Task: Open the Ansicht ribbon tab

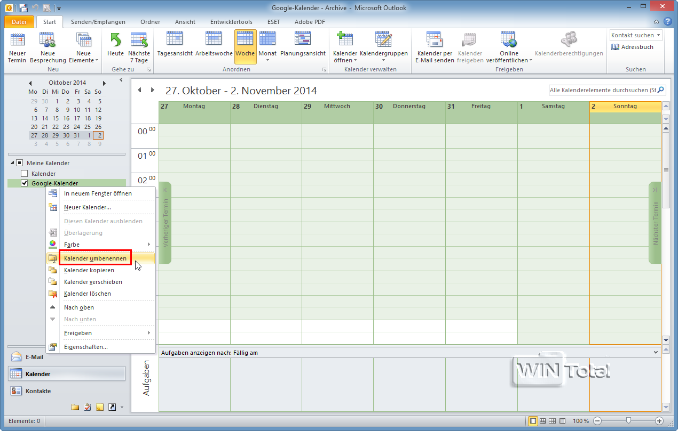Action: pos(185,22)
